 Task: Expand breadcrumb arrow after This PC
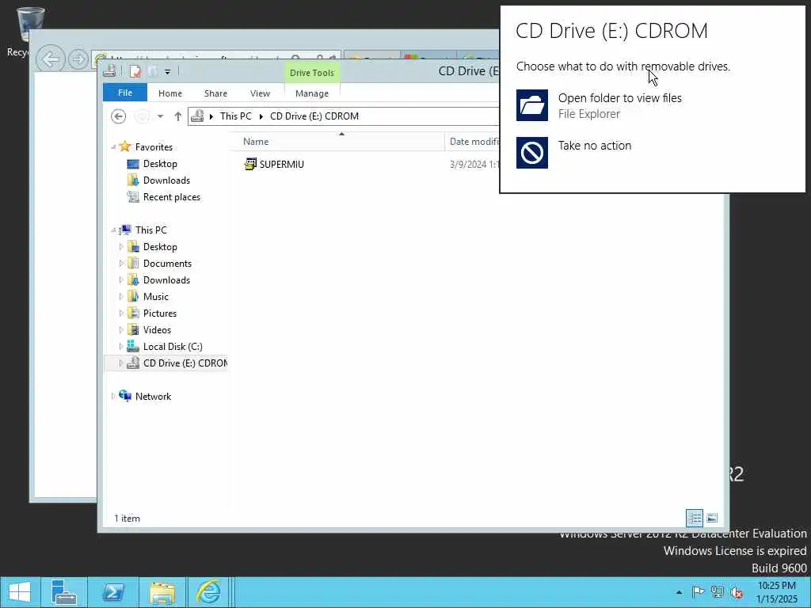[x=261, y=116]
